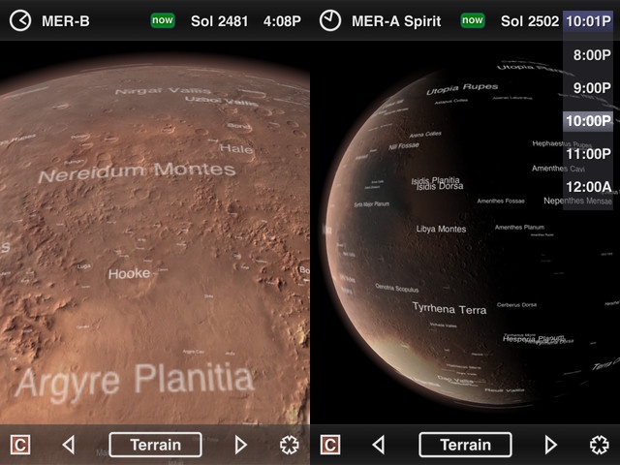Pick 12:00A in the time list

pyautogui.click(x=591, y=186)
